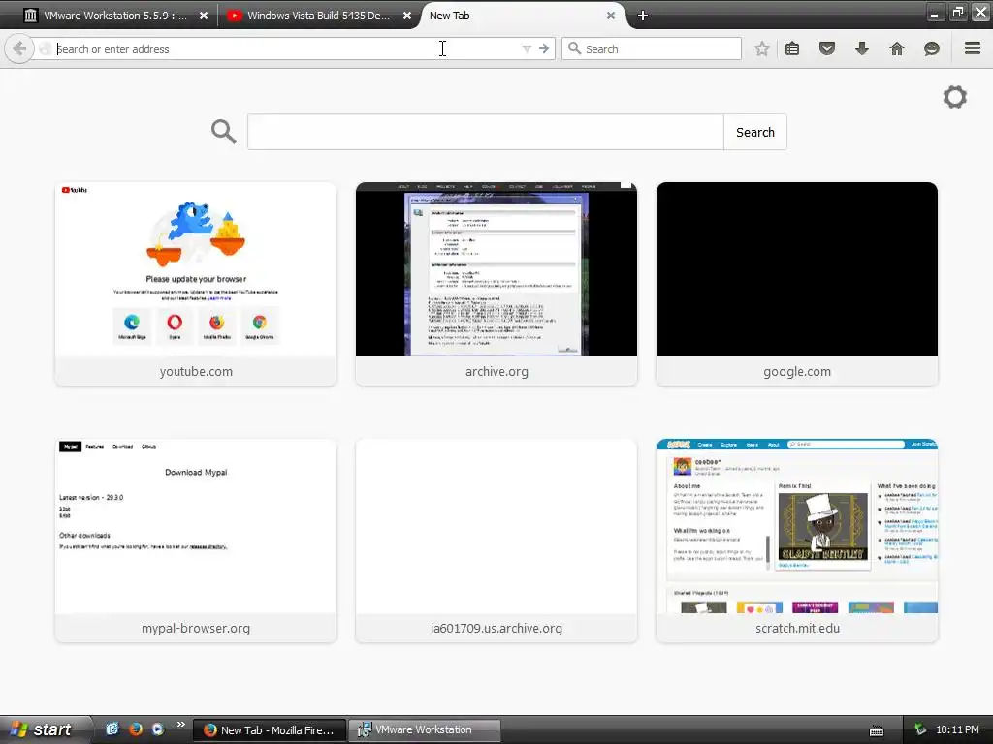Open a new tab with plus button

642,15
